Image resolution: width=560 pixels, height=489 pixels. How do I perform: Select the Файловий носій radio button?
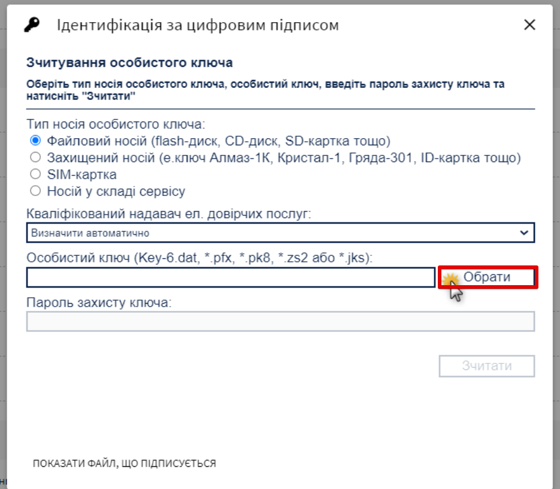pyautogui.click(x=35, y=141)
